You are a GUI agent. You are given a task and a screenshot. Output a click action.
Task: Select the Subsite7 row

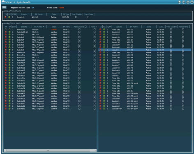[50, 47]
